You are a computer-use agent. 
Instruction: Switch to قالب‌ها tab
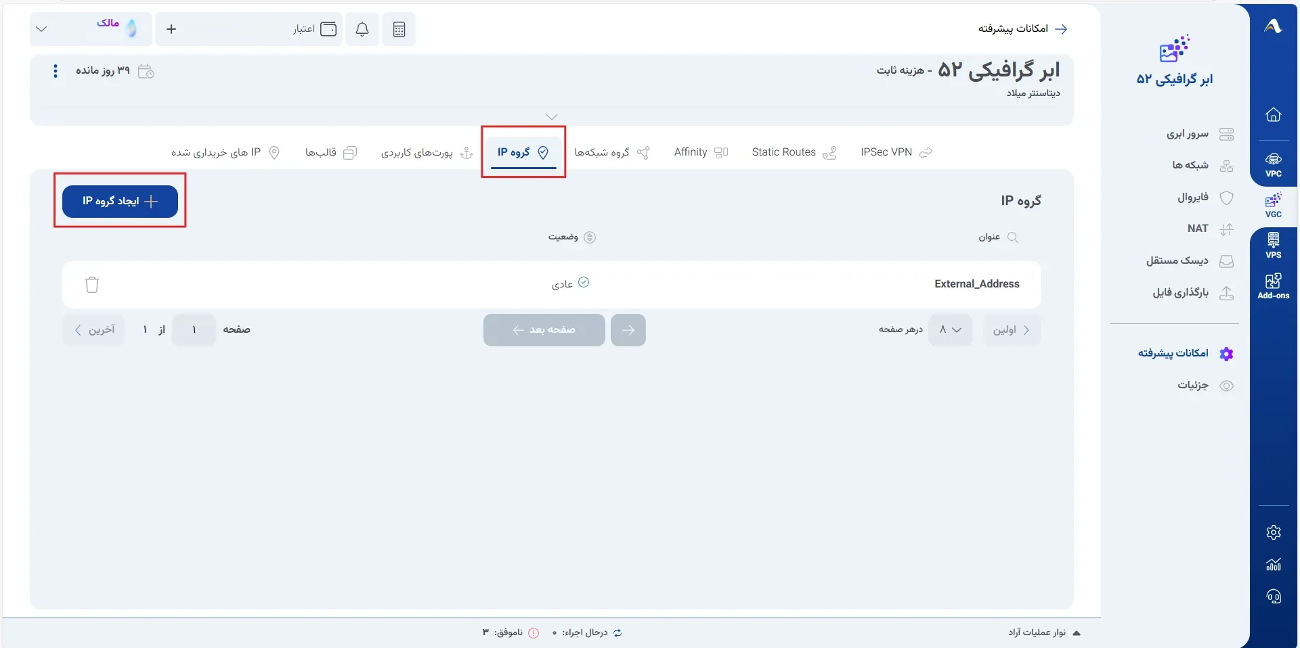coord(331,152)
